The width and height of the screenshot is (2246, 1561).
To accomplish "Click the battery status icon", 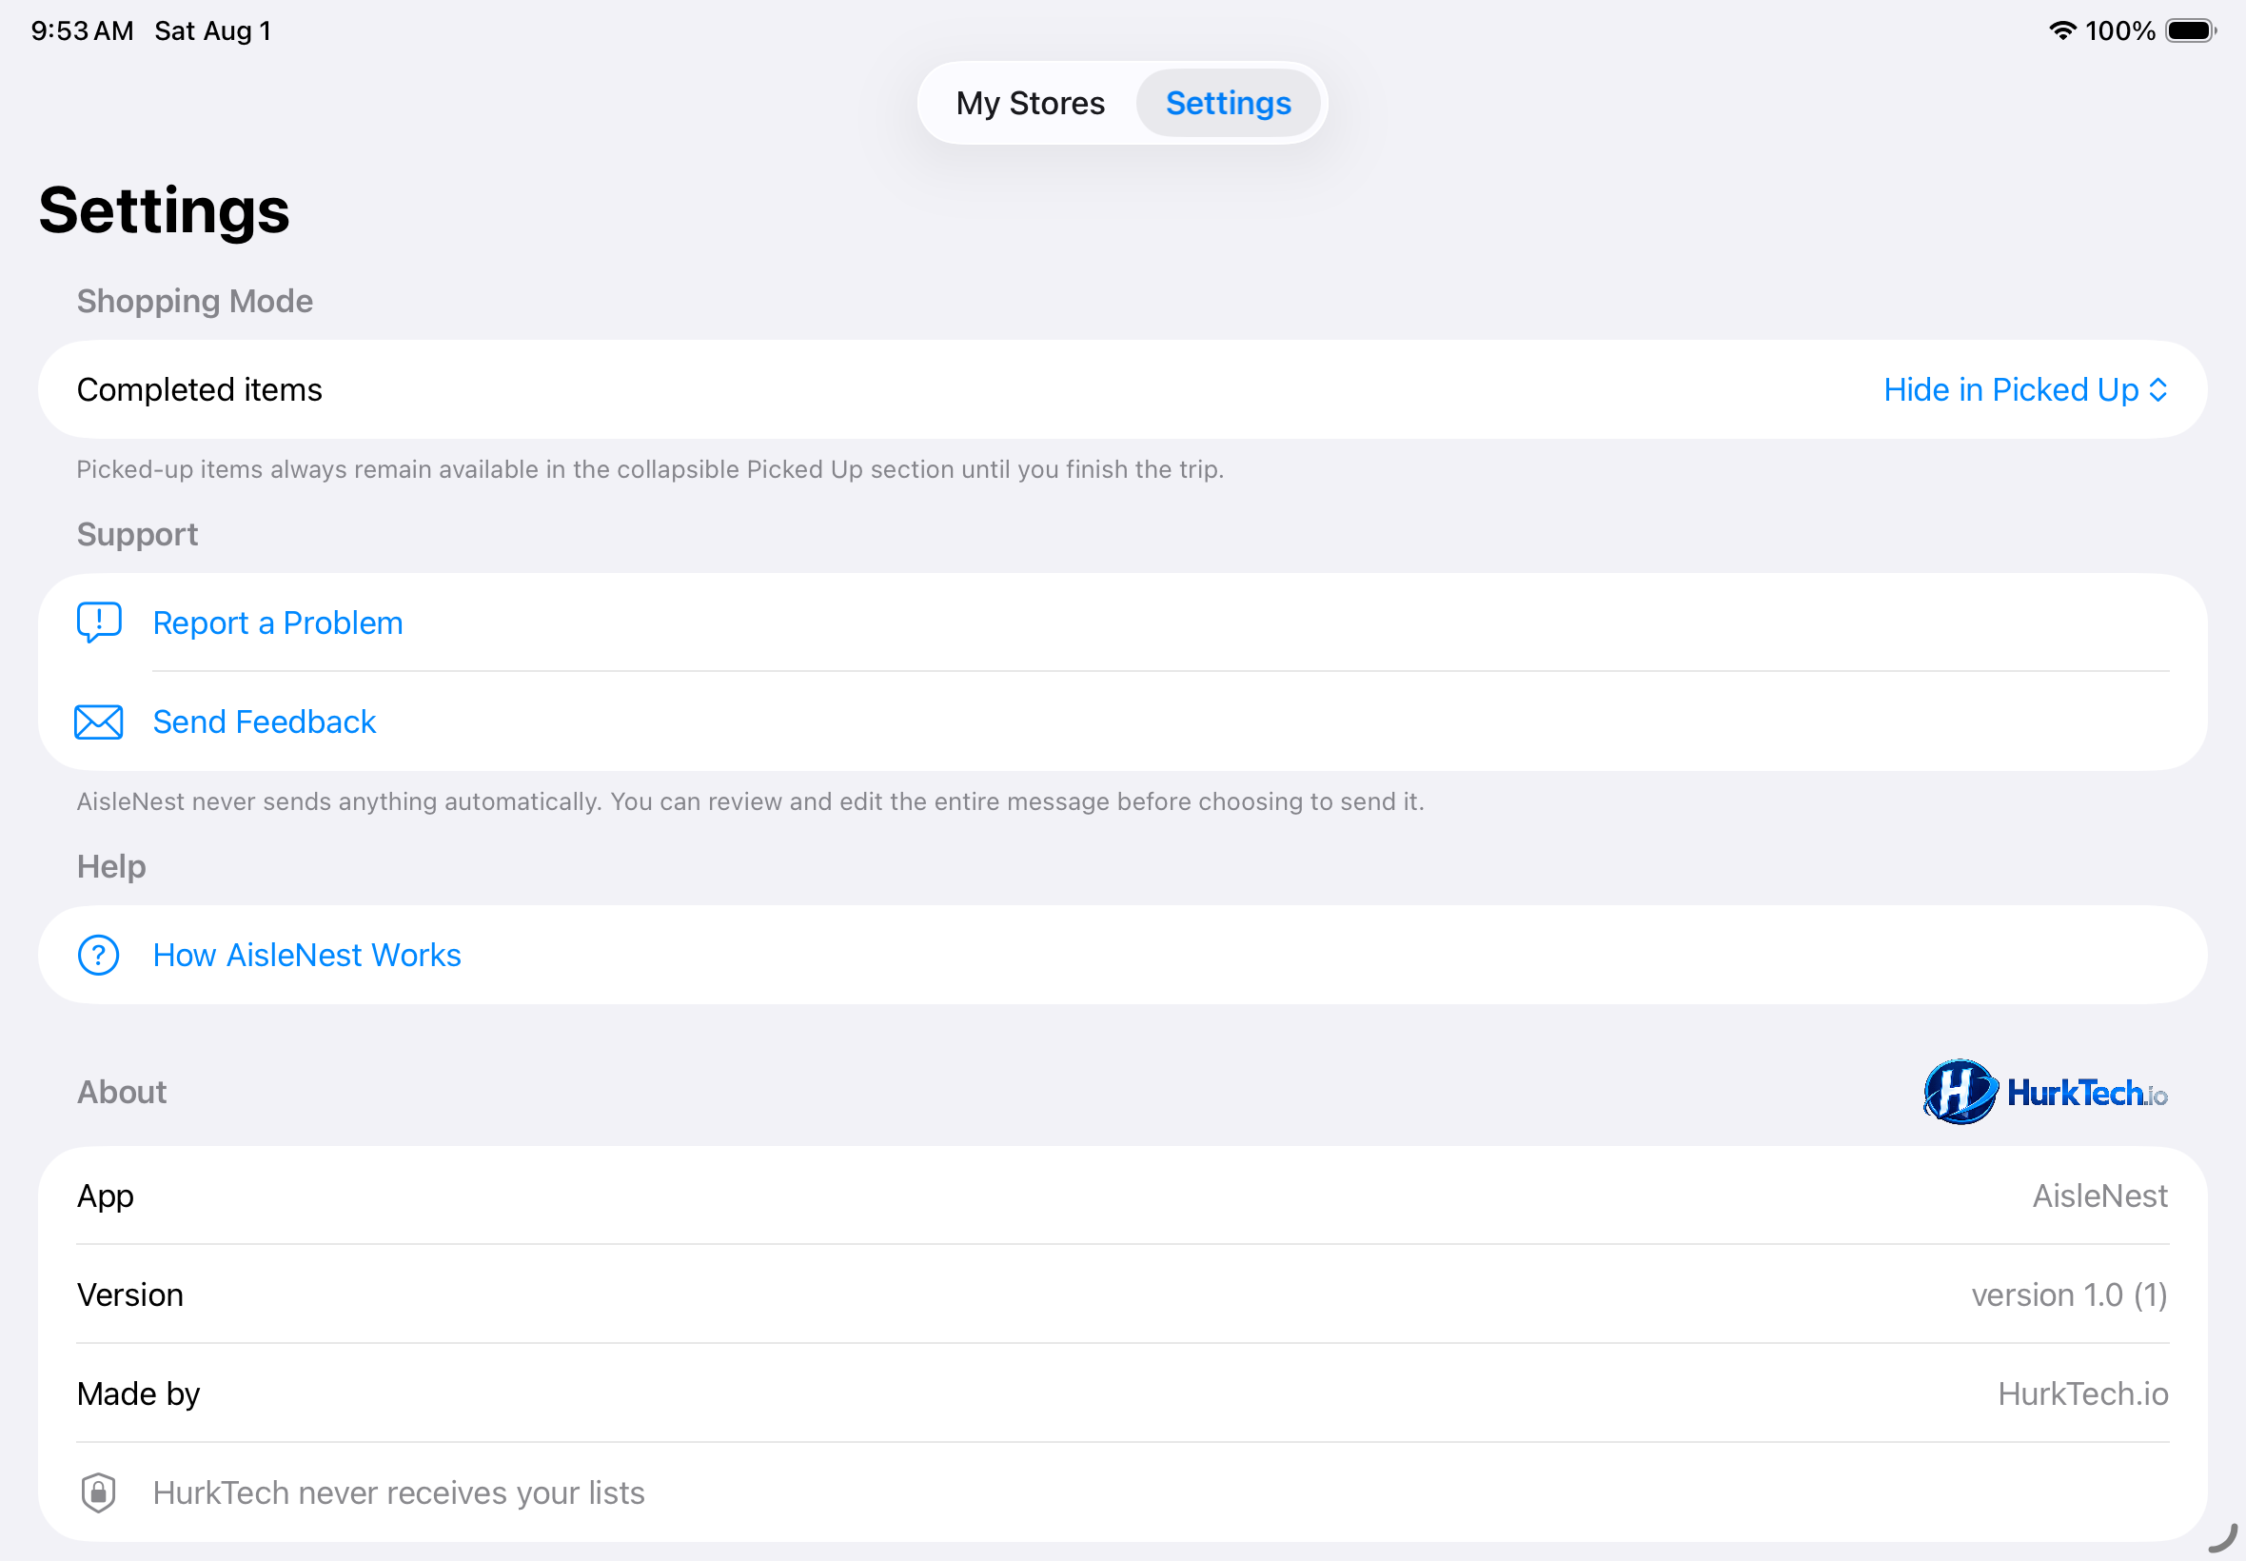I will [2190, 30].
